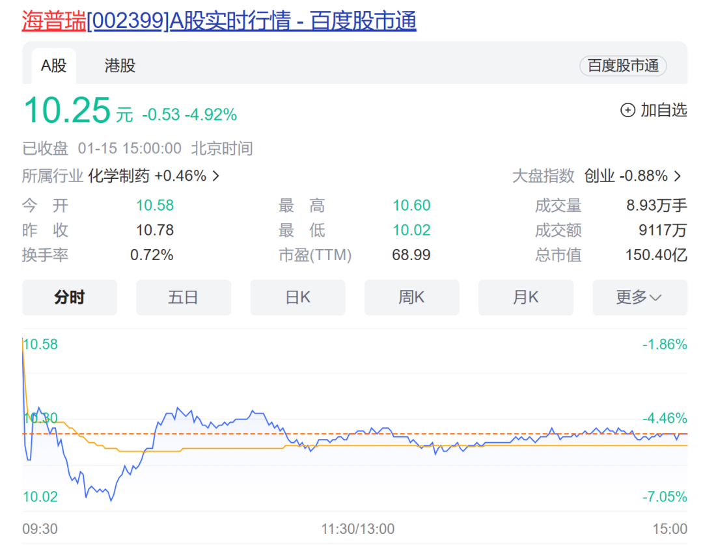Open the 化学制药 +0.46% industry link
The width and height of the screenshot is (703, 545).
(147, 176)
